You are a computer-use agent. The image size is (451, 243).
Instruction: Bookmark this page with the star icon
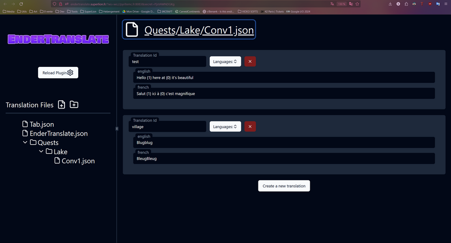[x=357, y=4]
